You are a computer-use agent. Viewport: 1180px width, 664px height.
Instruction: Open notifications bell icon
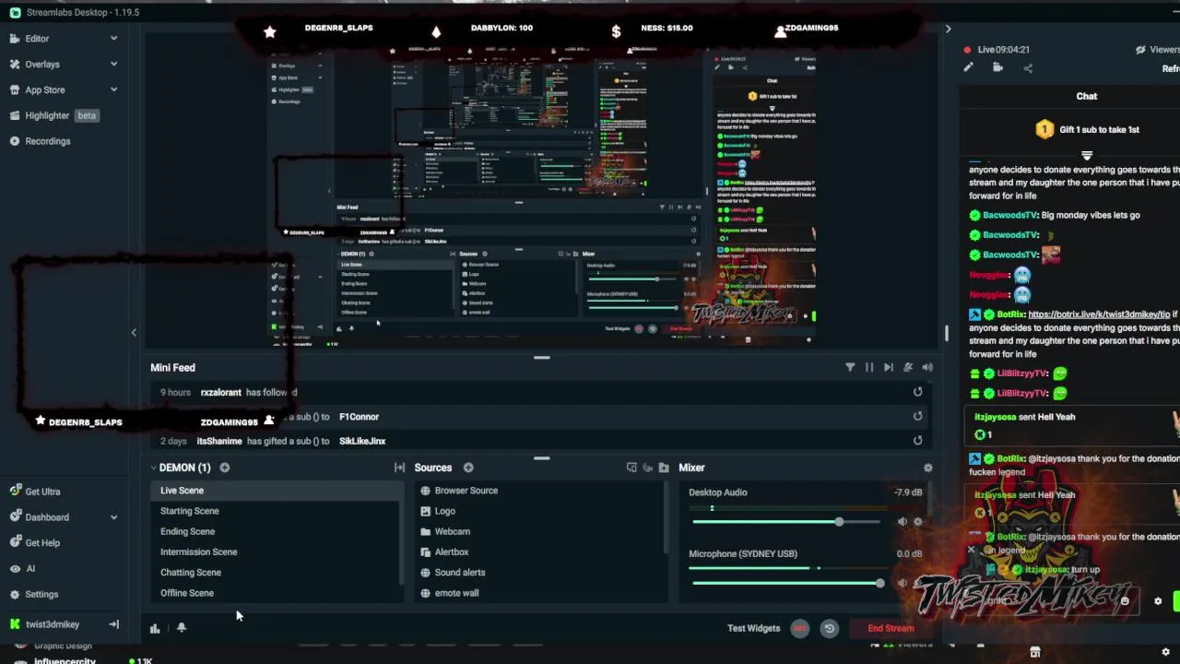[182, 628]
